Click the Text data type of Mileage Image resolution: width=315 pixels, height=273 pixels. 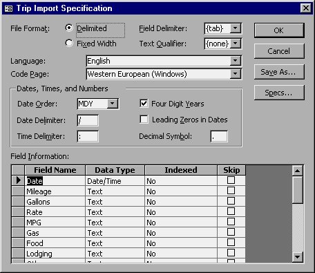pyautogui.click(x=115, y=191)
